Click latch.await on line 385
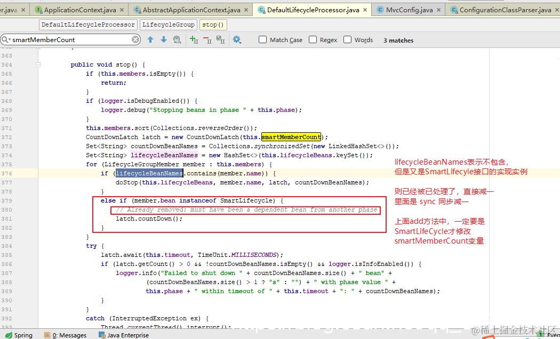Viewport: 560px width, 339px height. click(121, 255)
